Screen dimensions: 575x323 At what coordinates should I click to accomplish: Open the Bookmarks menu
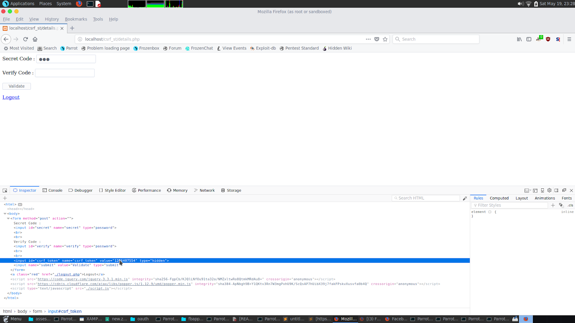(x=76, y=19)
